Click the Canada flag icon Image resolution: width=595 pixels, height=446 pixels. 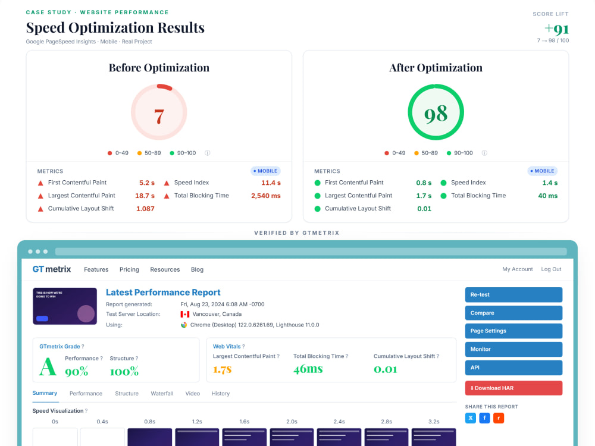[x=185, y=315]
